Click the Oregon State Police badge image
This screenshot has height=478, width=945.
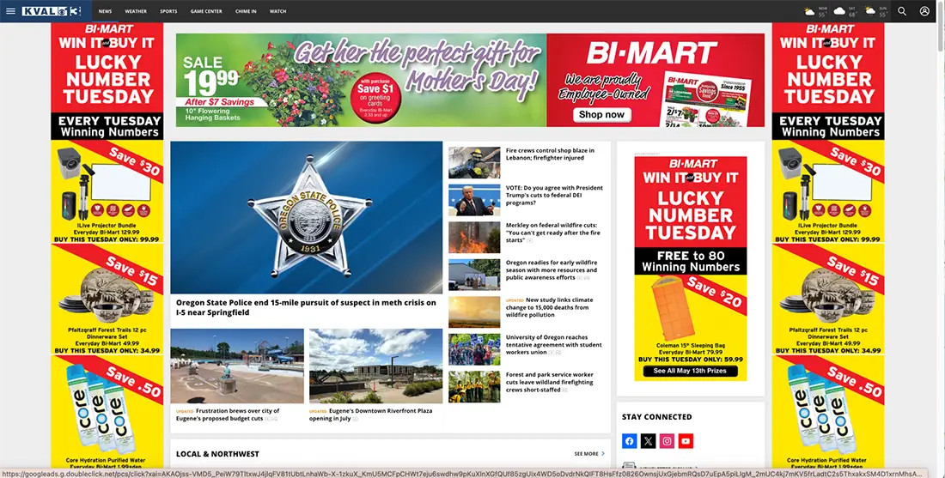tap(306, 217)
